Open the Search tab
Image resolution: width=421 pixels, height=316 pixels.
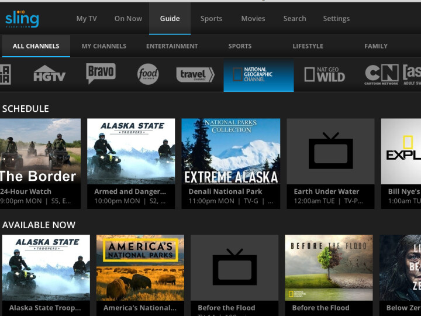point(295,19)
